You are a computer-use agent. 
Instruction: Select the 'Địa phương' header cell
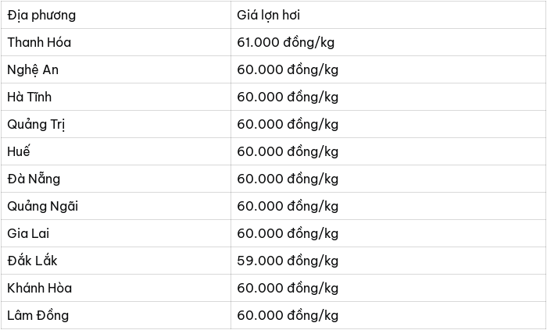pos(116,15)
